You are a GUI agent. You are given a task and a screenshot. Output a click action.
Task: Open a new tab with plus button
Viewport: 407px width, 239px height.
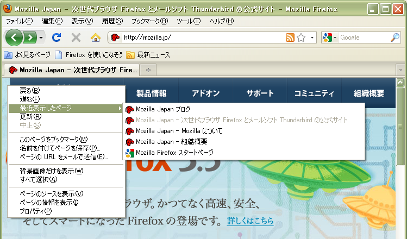coord(148,70)
